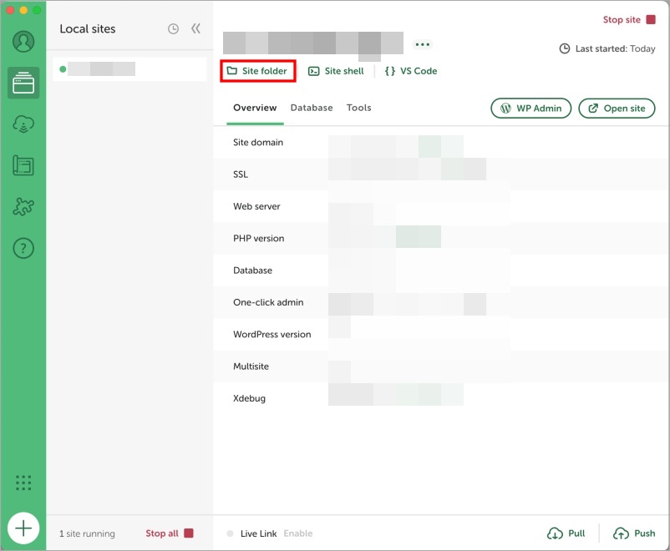Switch to the Database tab
Image resolution: width=670 pixels, height=551 pixels.
[x=312, y=108]
